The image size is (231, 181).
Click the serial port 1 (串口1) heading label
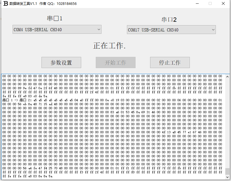click(x=55, y=18)
